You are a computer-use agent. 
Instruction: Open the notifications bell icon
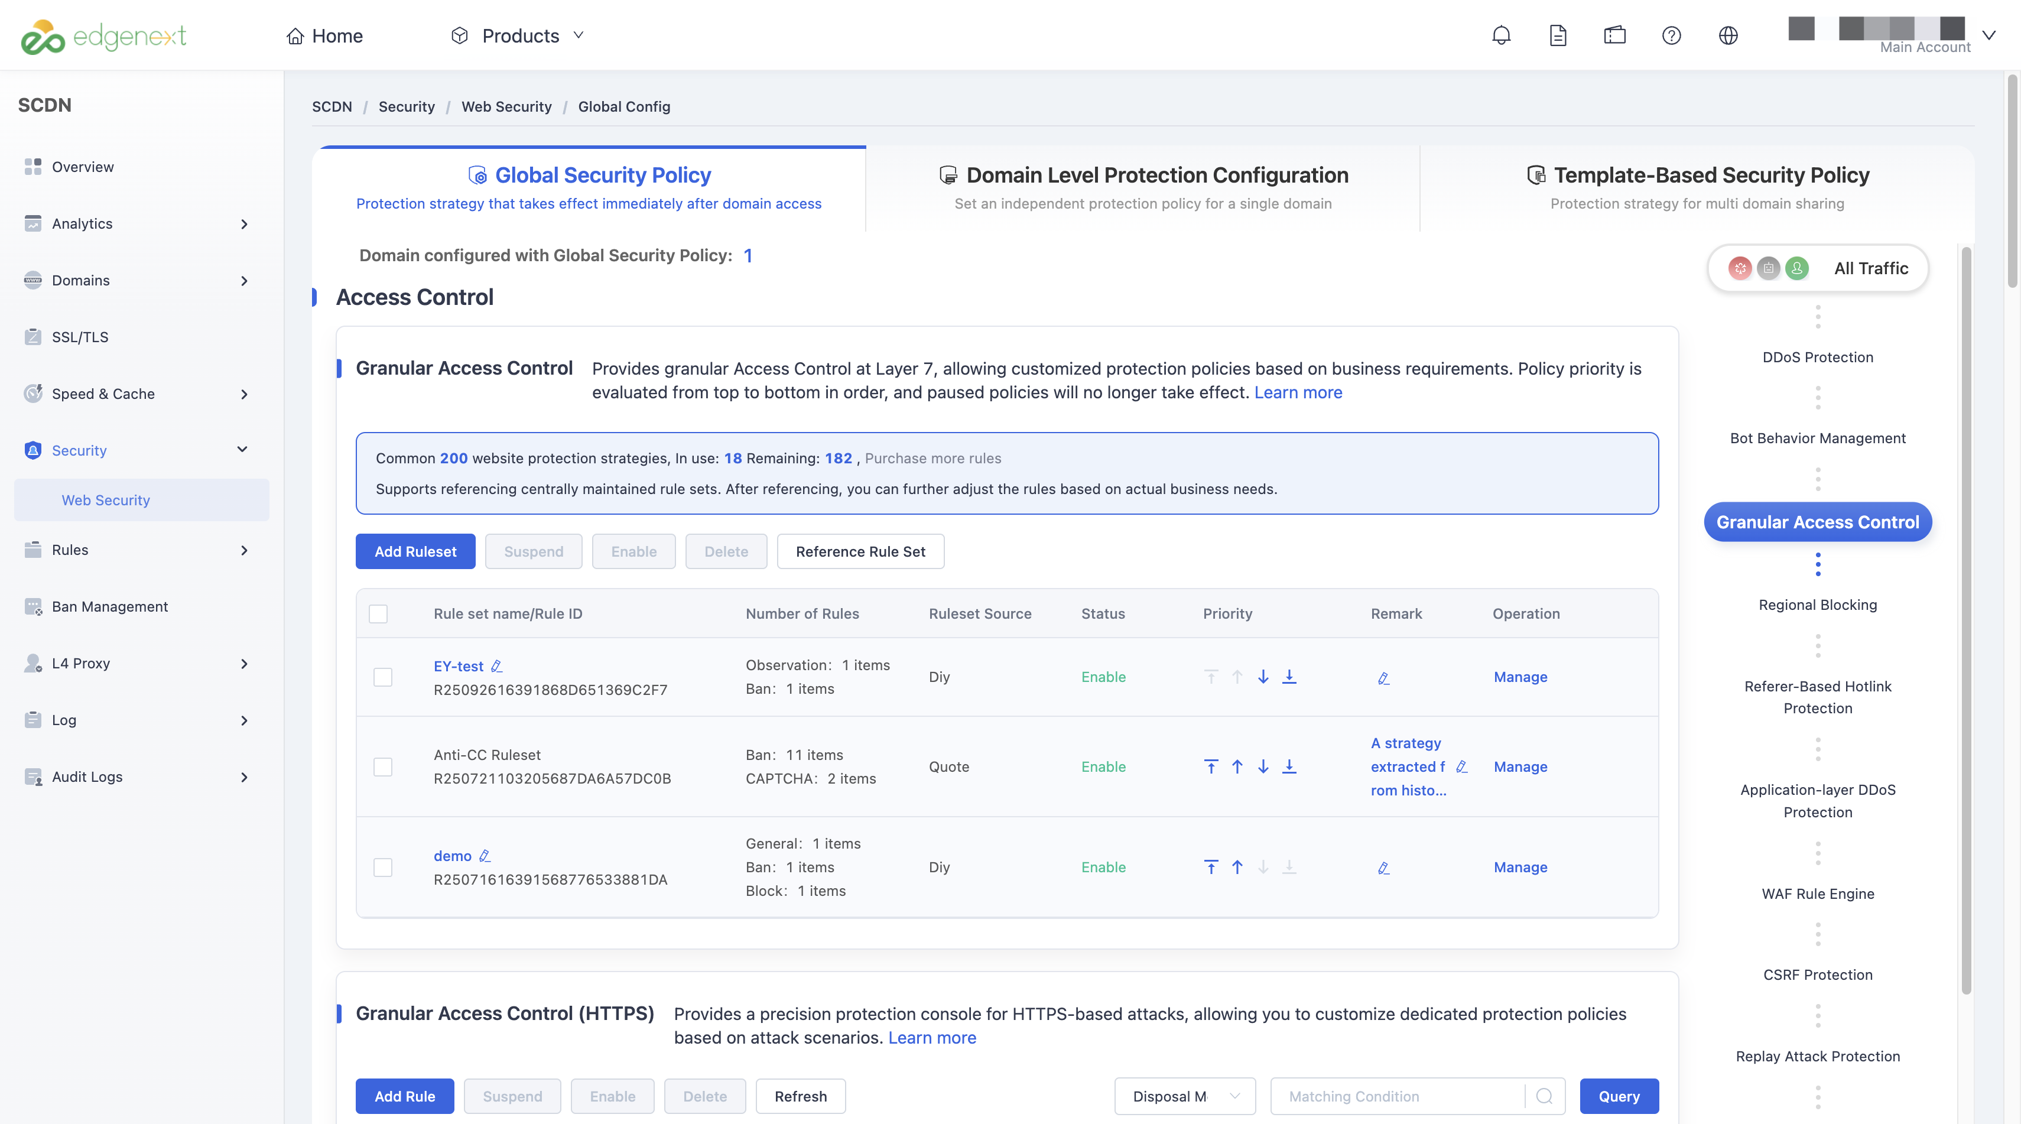1501,35
